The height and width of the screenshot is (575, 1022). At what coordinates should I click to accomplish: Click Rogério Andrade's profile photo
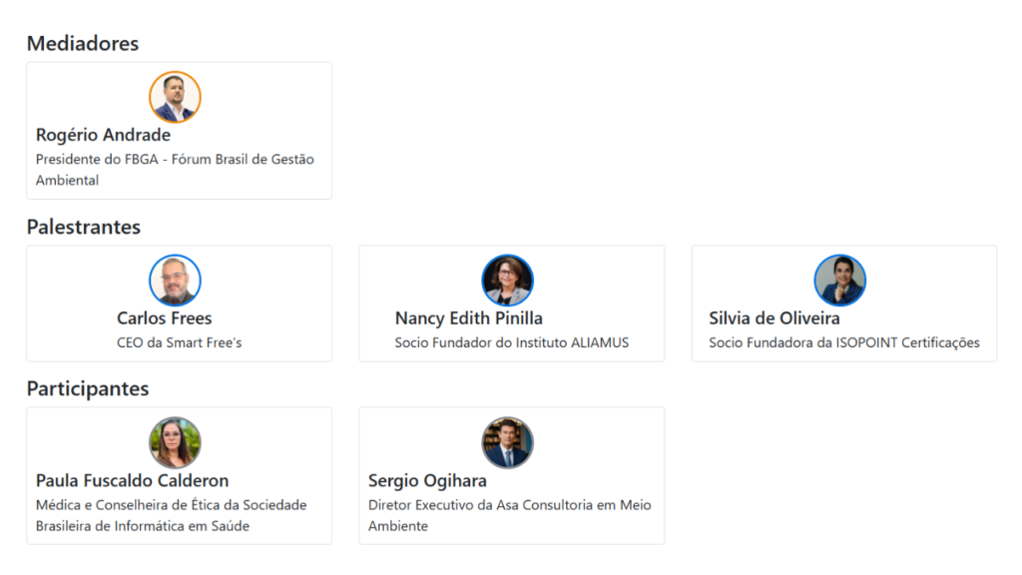point(175,97)
